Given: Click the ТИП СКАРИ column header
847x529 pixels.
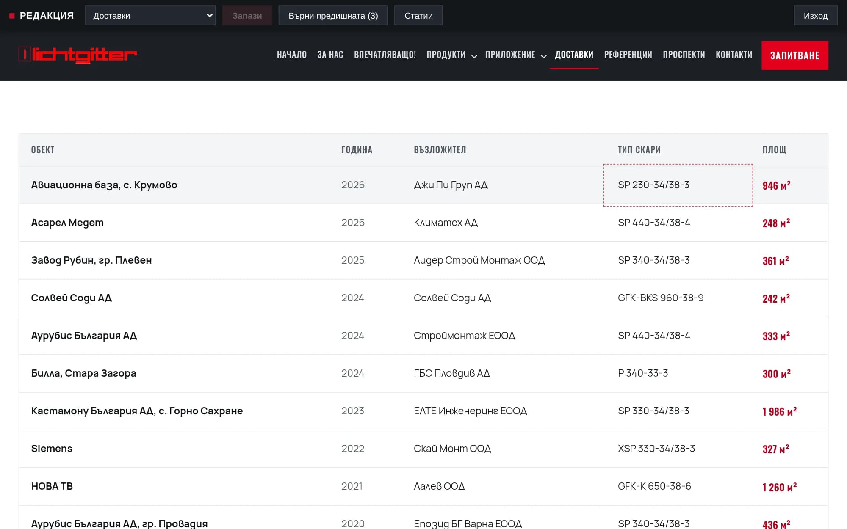Looking at the screenshot, I should [639, 150].
